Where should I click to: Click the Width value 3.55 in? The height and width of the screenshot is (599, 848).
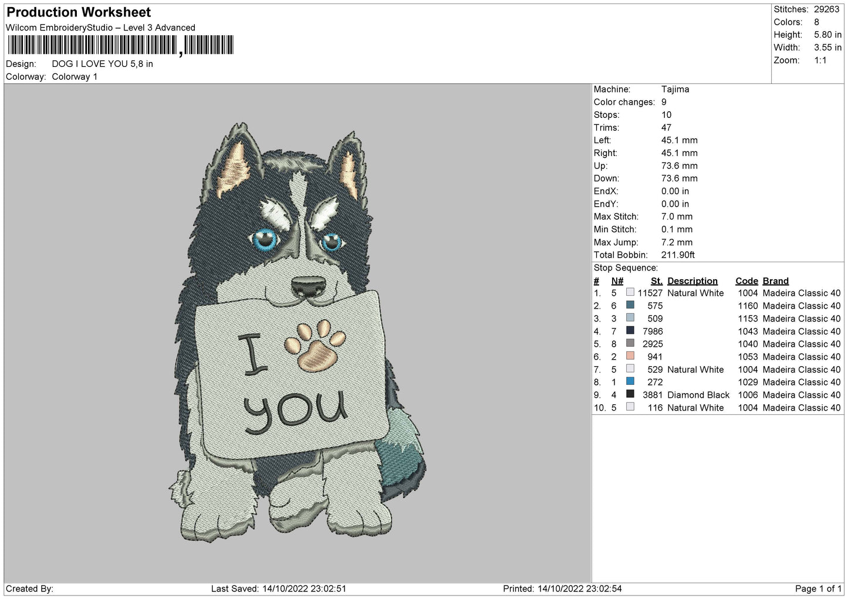(827, 48)
